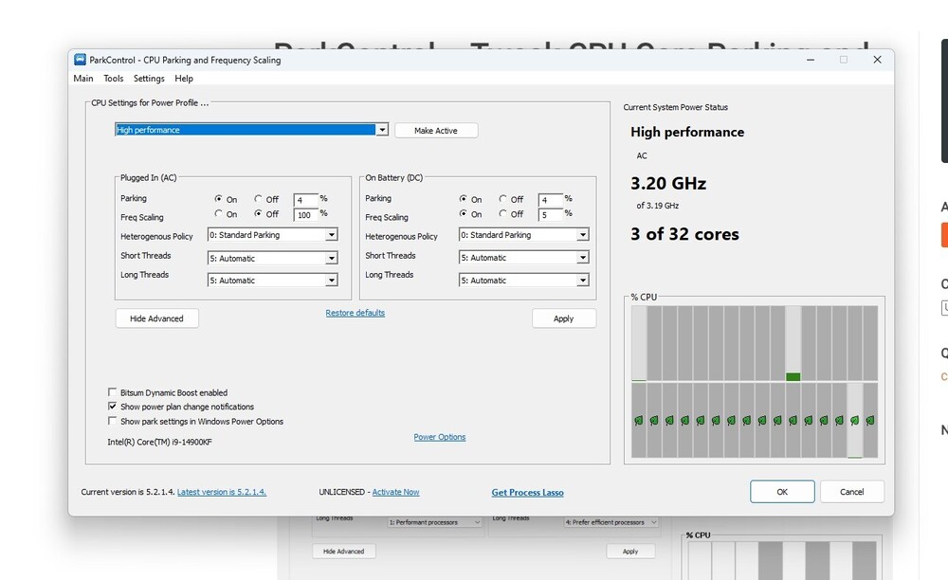The image size is (948, 580).
Task: Click the Restore defaults link
Action: [355, 313]
